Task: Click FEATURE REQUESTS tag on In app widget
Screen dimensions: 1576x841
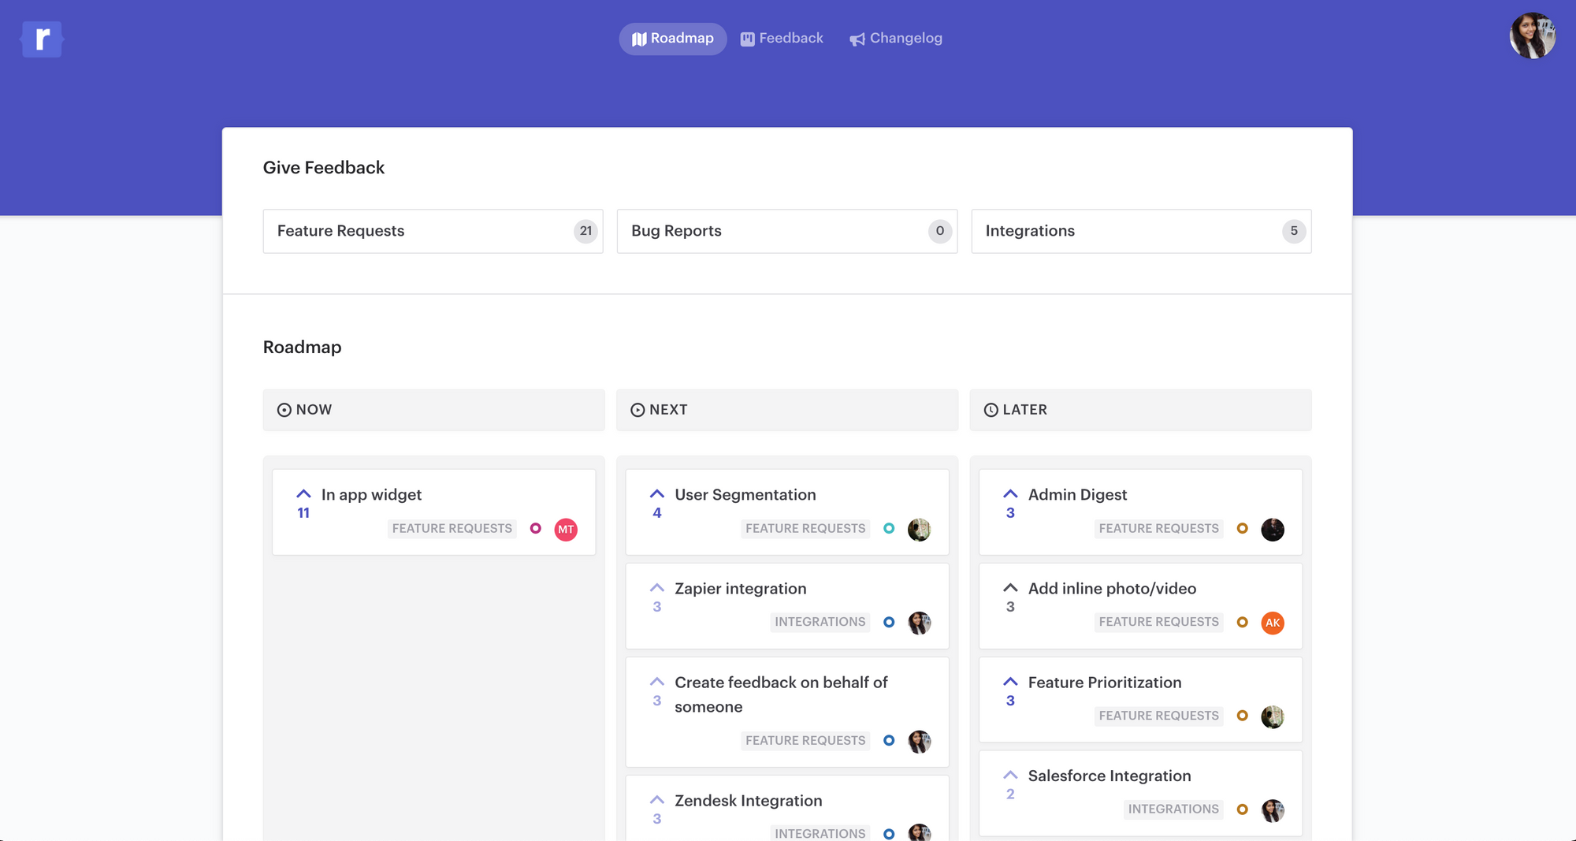Action: [x=452, y=529]
